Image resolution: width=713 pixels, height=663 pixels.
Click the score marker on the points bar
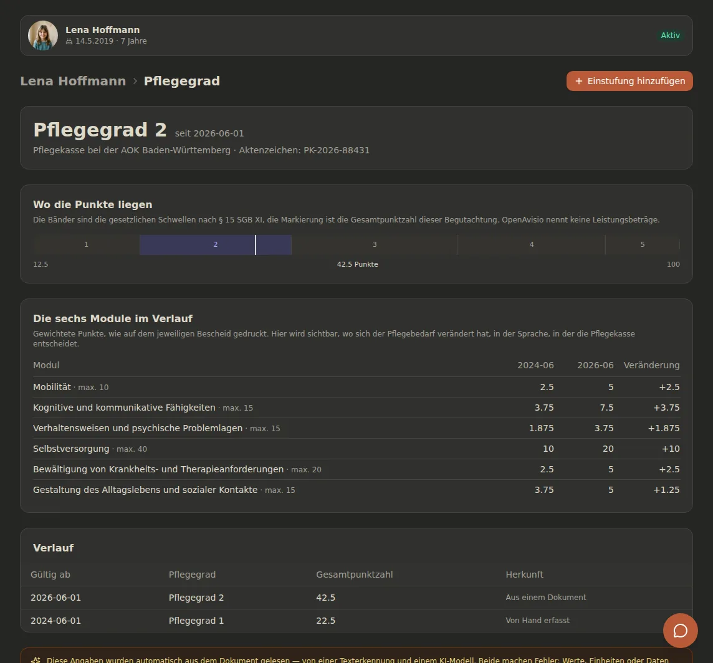pos(256,245)
